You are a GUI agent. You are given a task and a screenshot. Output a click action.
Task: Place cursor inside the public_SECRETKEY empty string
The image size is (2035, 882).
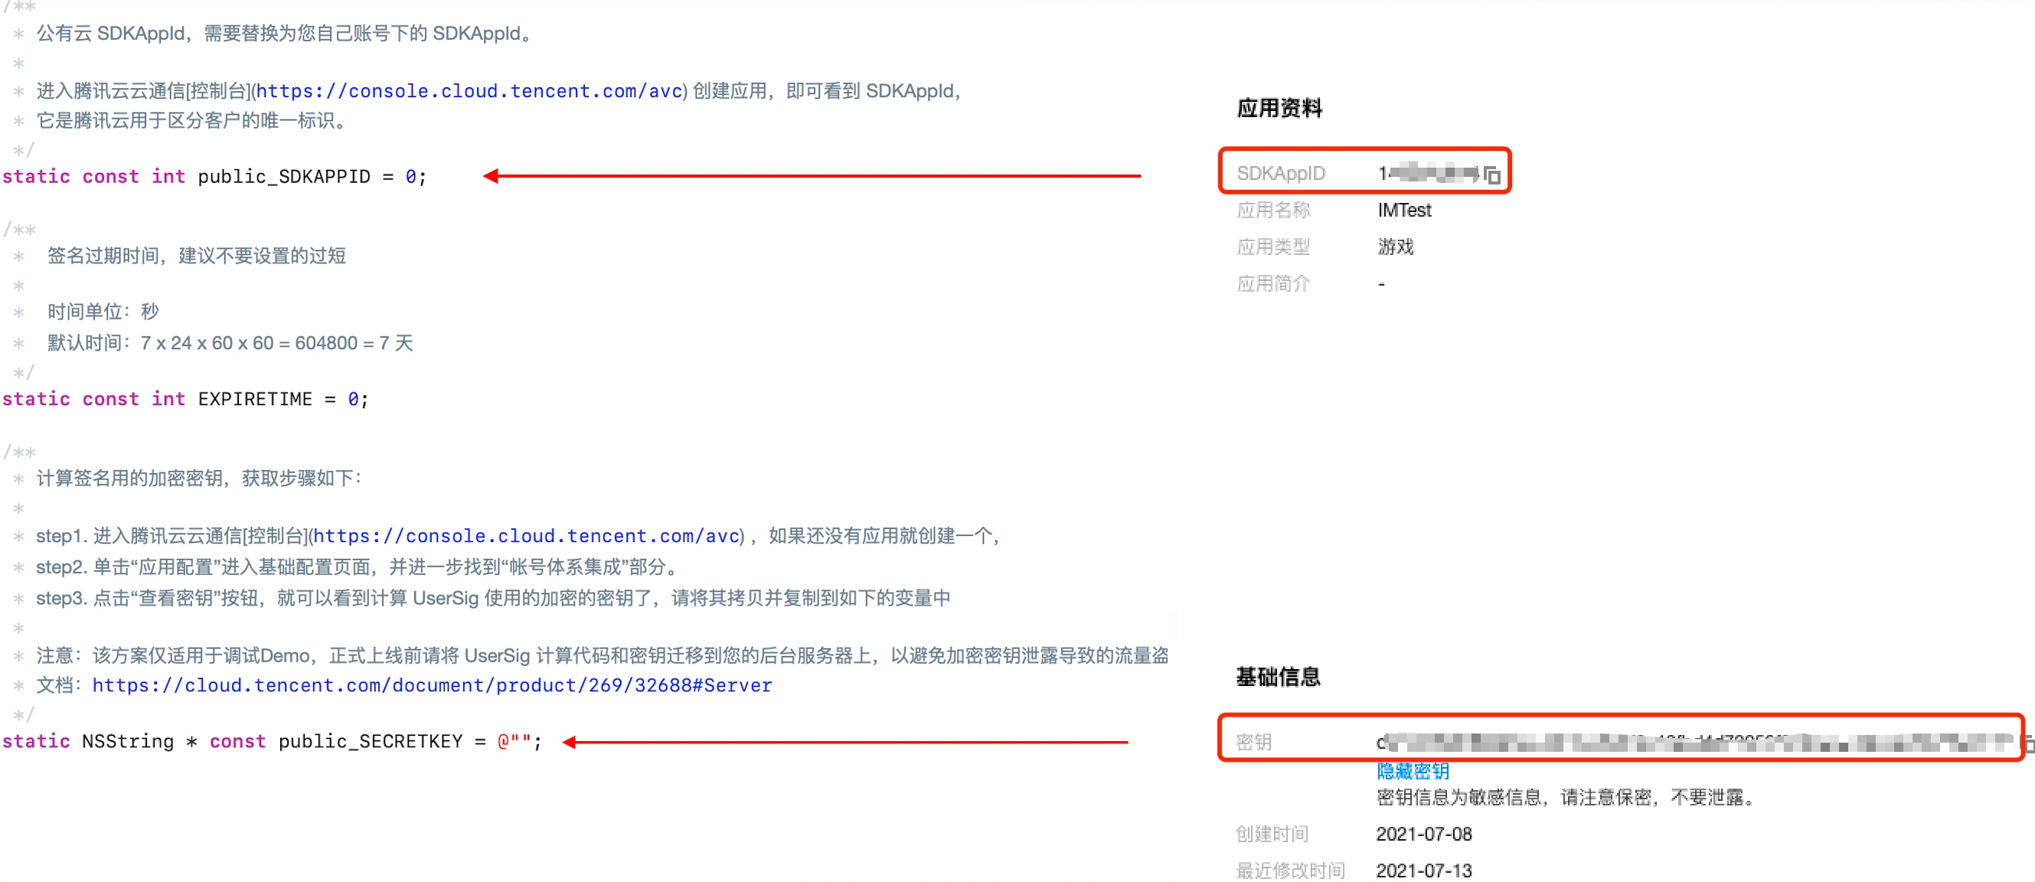pyautogui.click(x=521, y=741)
